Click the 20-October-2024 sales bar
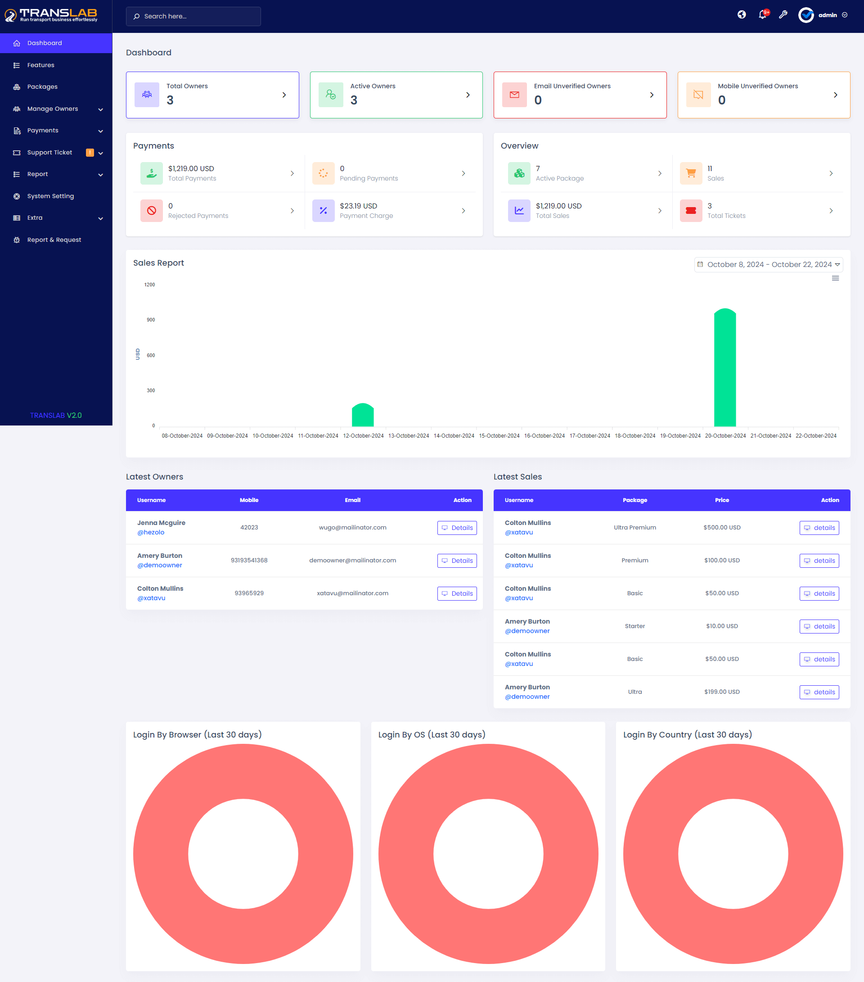This screenshot has width=864, height=982. tap(724, 367)
